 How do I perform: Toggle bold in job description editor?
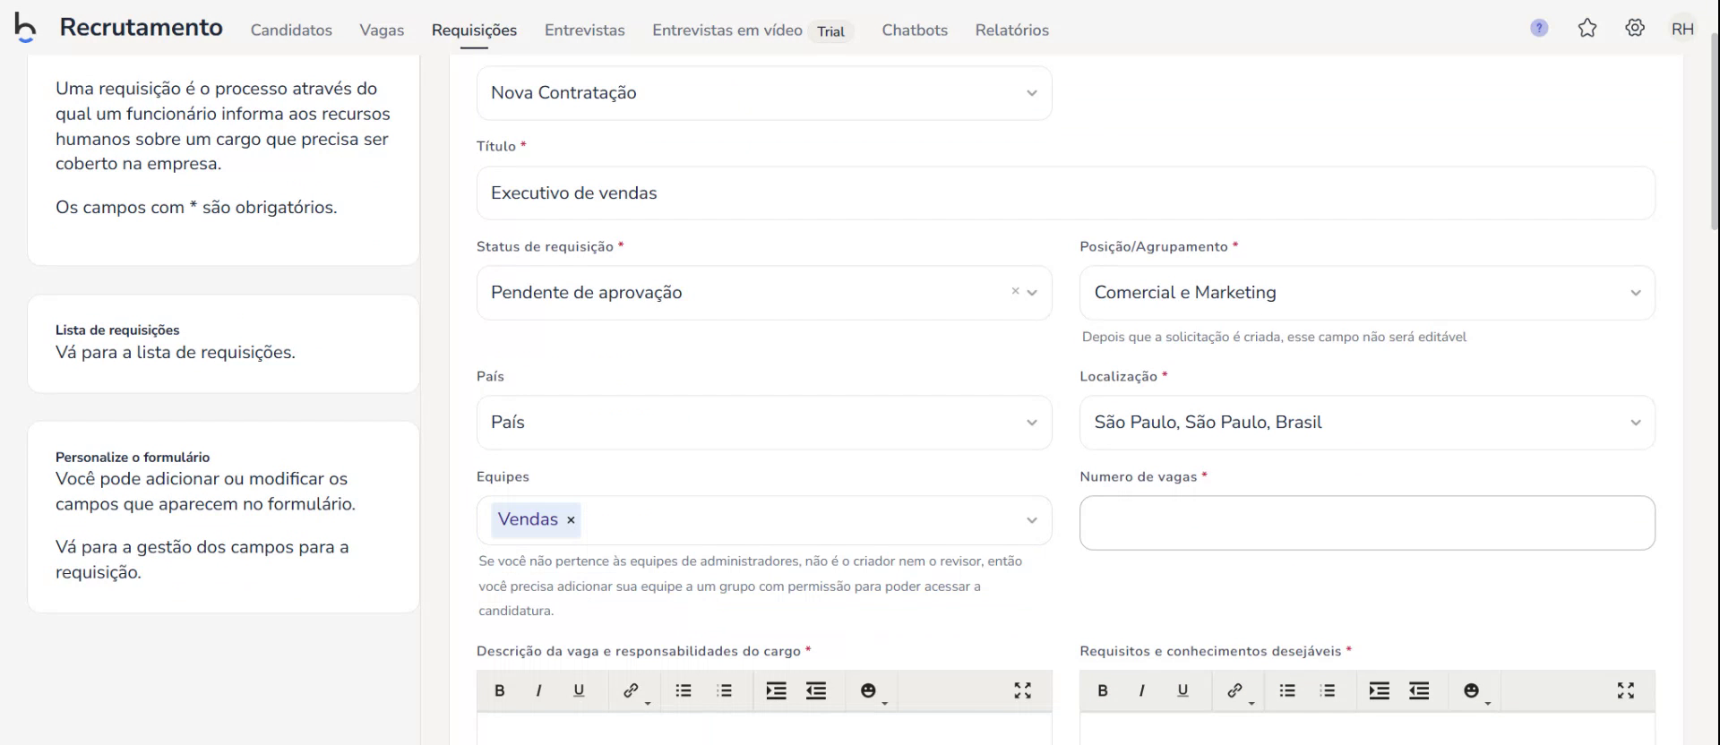pyautogui.click(x=500, y=690)
